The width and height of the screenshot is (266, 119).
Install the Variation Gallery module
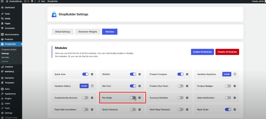(x=84, y=86)
